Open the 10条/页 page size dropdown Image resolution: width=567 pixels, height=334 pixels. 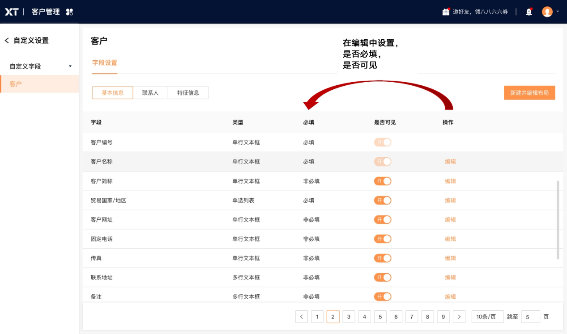(x=487, y=317)
